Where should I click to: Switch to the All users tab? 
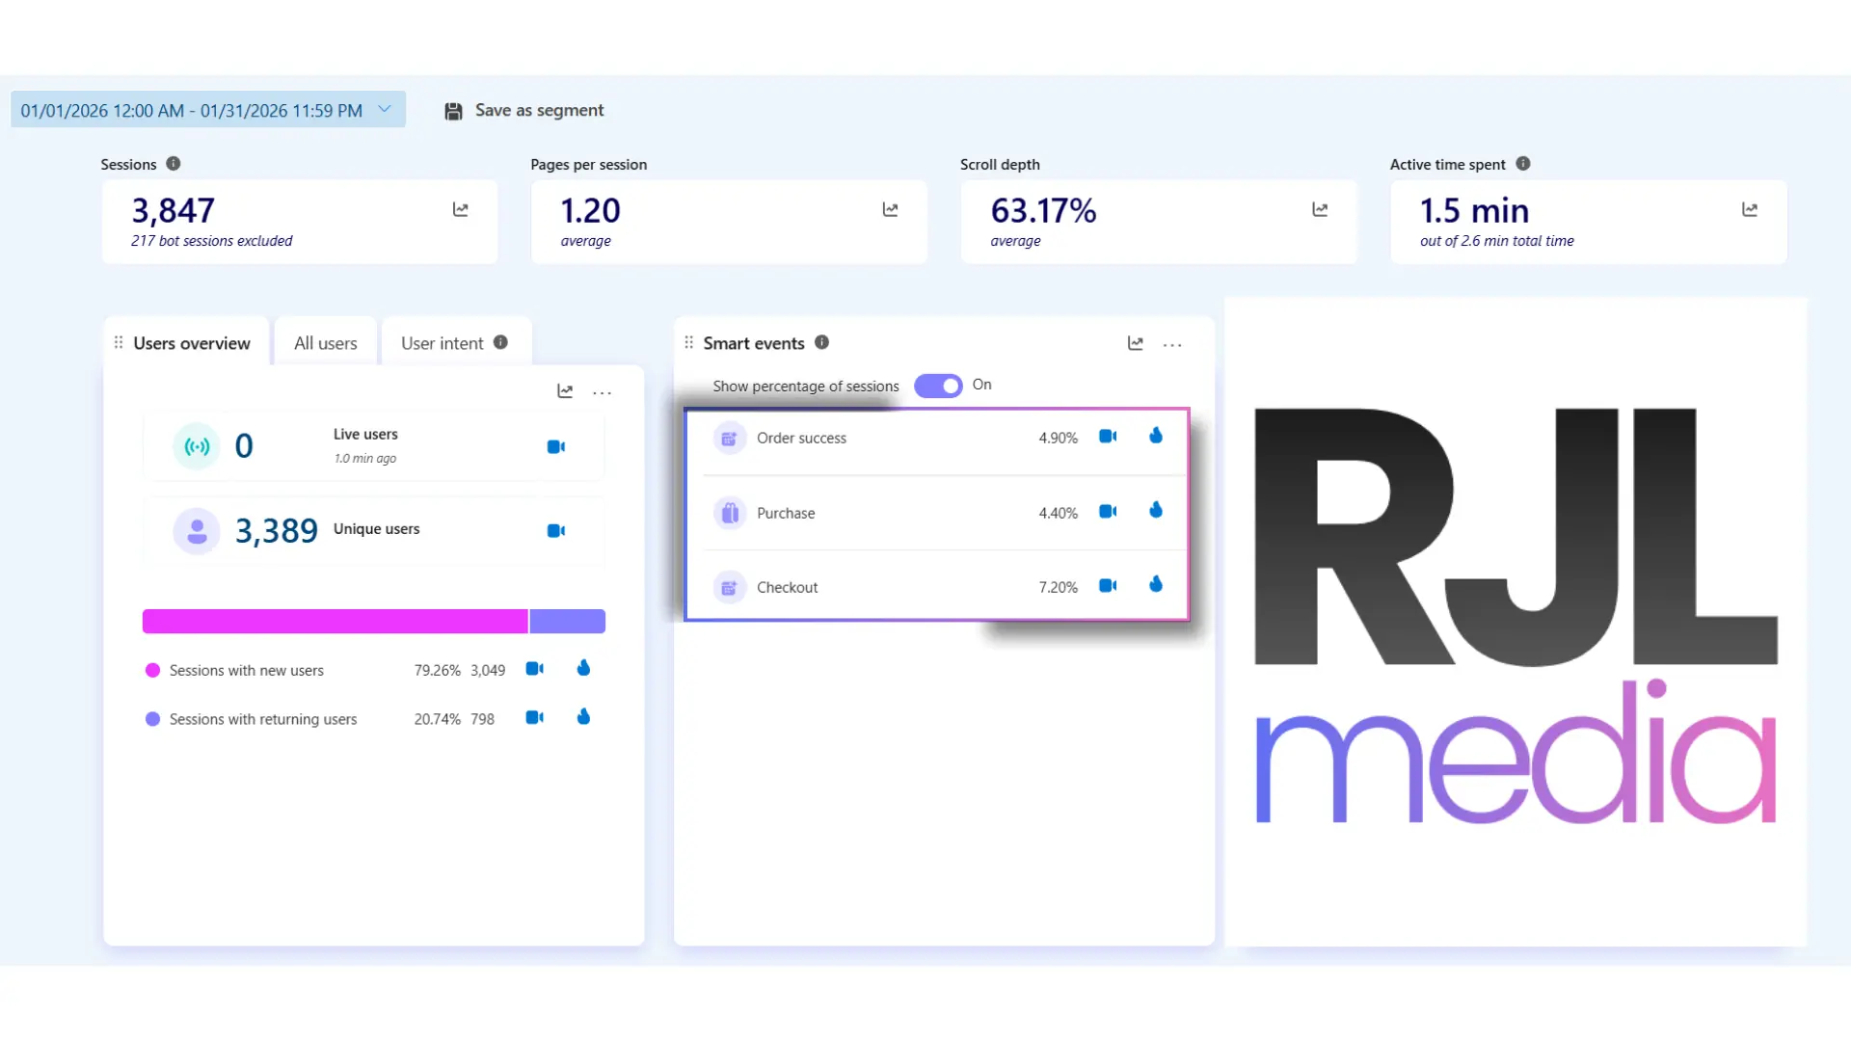[326, 343]
